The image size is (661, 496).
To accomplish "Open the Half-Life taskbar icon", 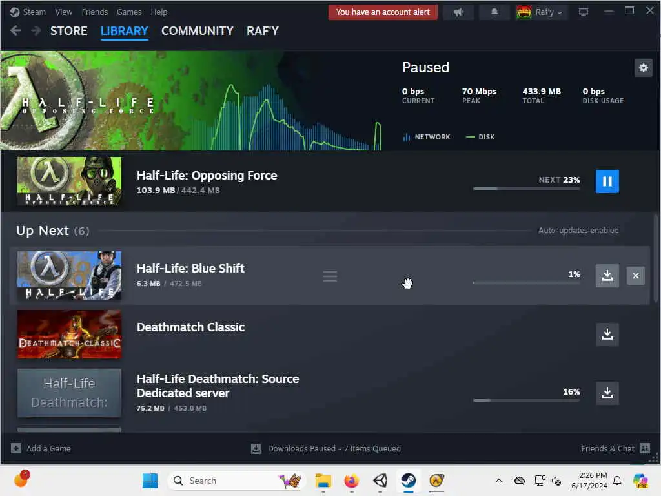I will click(436, 480).
